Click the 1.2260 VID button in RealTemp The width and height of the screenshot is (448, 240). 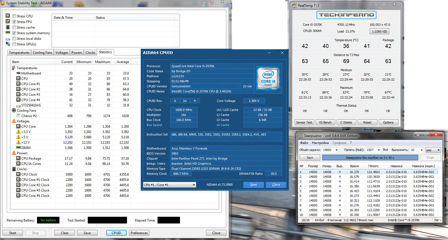[x=380, y=31]
